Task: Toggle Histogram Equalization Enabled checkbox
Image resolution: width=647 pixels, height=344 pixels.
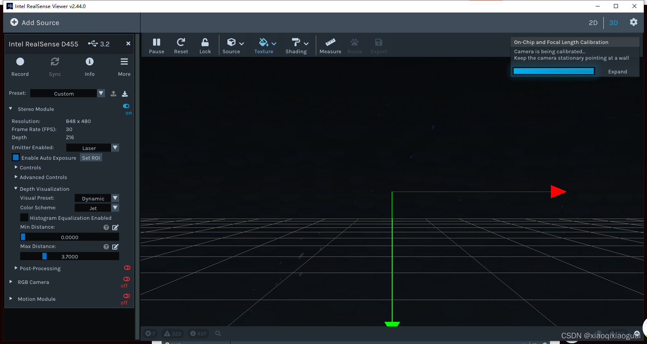Action: pyautogui.click(x=24, y=218)
